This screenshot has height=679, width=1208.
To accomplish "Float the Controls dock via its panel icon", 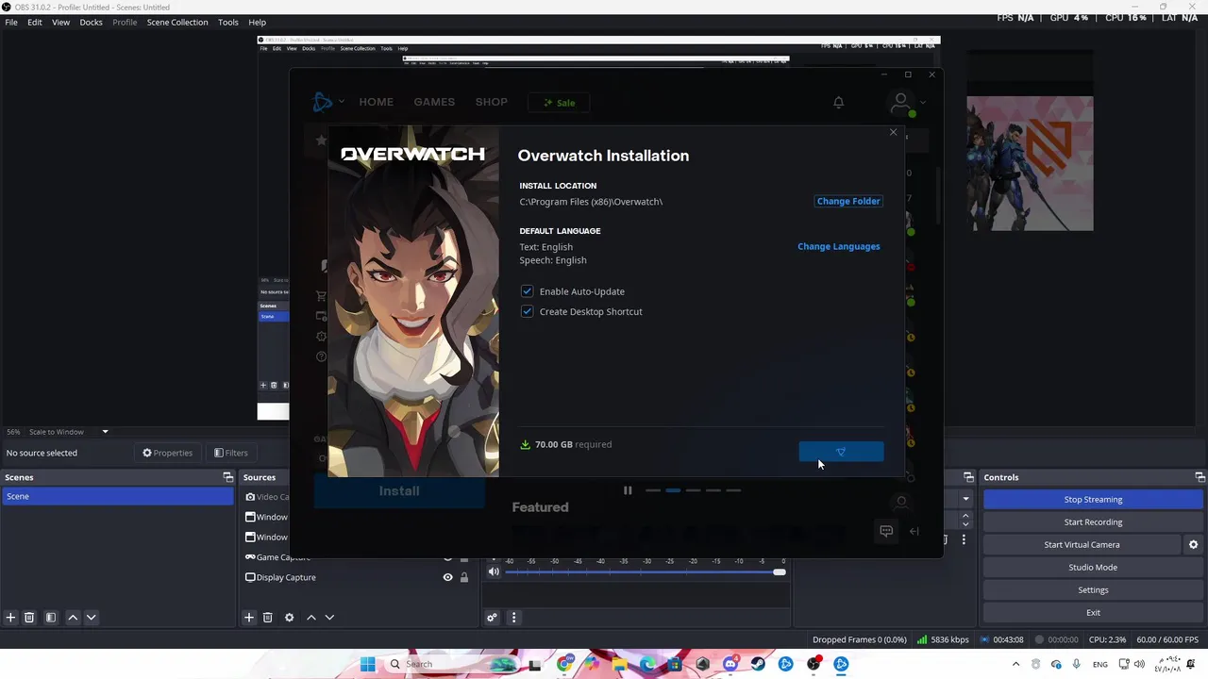I will coord(1200,477).
